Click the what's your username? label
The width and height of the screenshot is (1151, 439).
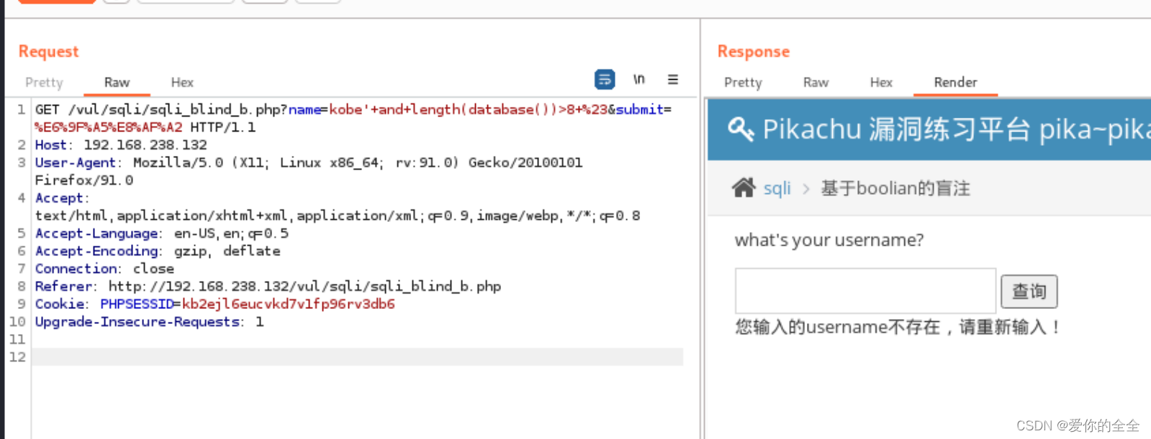[829, 240]
